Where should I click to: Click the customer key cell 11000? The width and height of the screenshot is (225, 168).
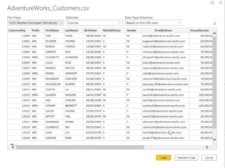click(x=19, y=36)
